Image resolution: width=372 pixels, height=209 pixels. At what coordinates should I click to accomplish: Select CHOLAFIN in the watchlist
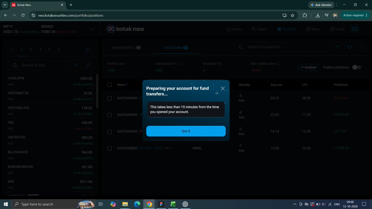pyautogui.click(x=50, y=81)
